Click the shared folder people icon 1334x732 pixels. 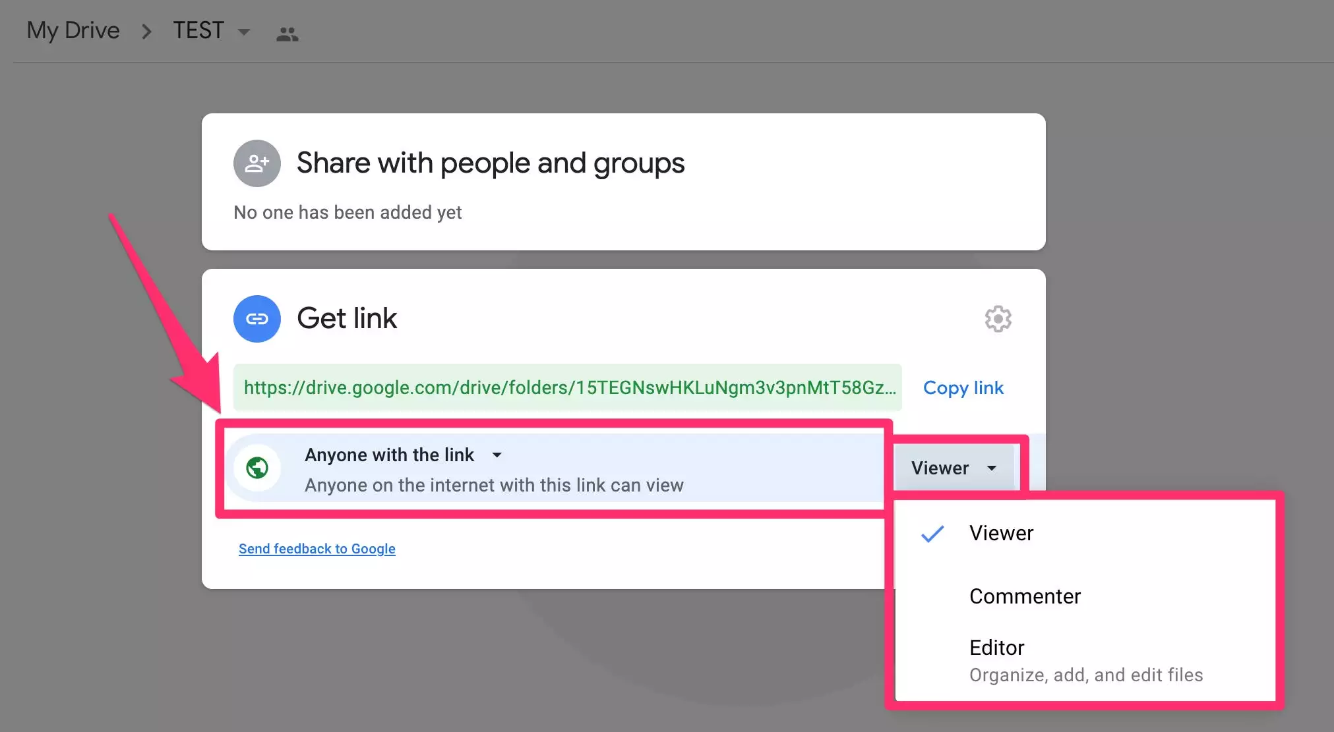[x=287, y=34]
